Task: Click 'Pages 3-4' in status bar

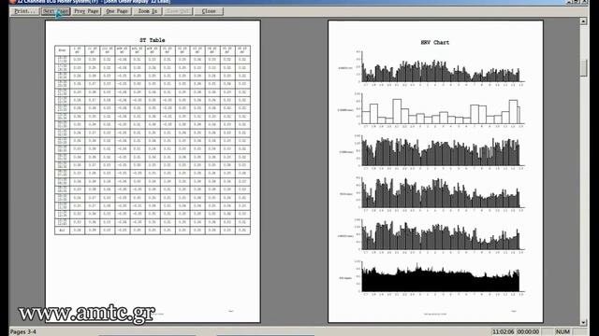Action: pos(22,332)
